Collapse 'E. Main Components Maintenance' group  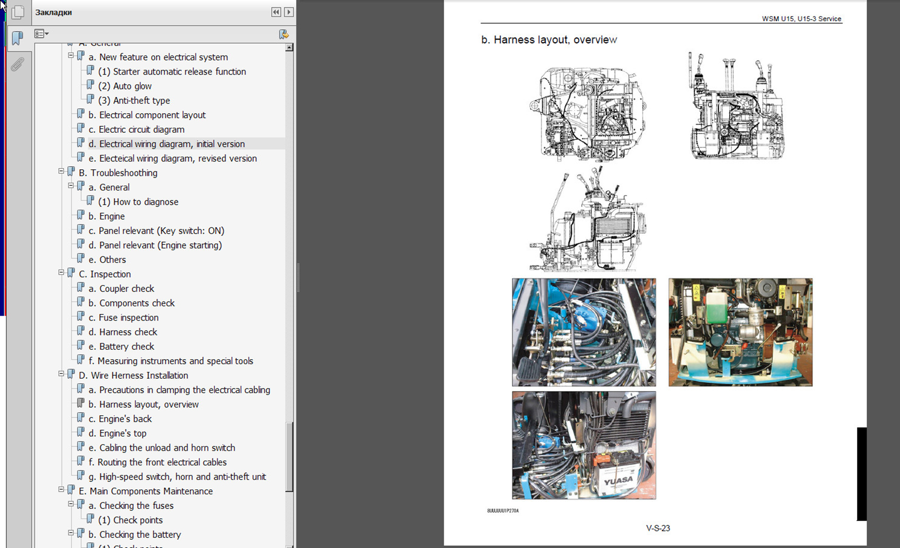click(x=61, y=490)
